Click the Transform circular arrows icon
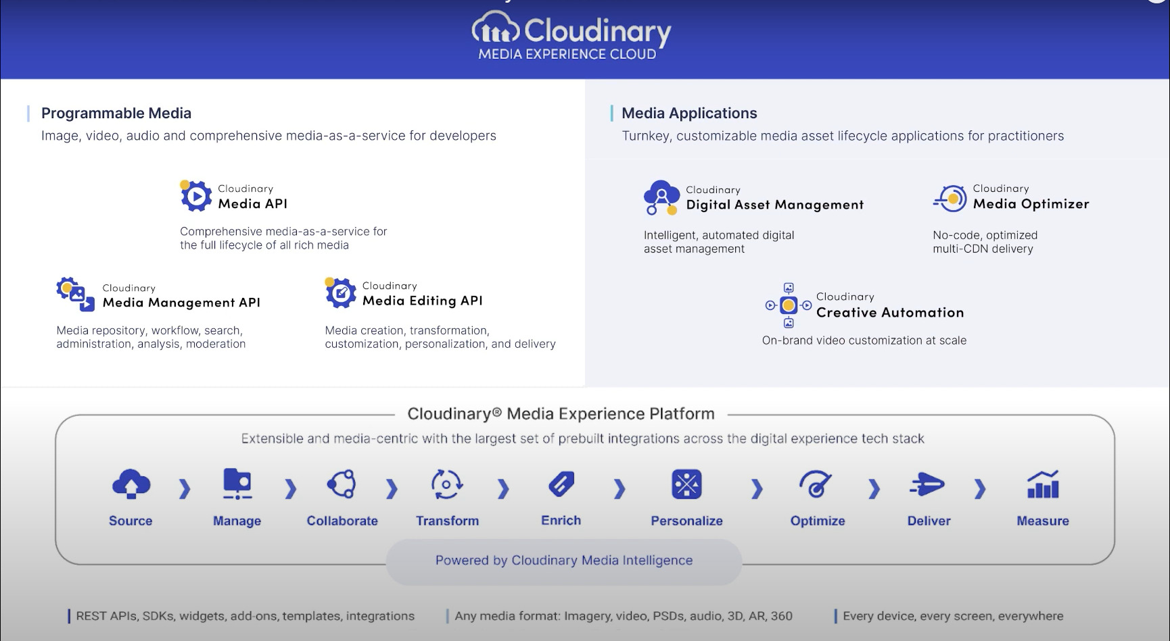1170x641 pixels. point(447,484)
